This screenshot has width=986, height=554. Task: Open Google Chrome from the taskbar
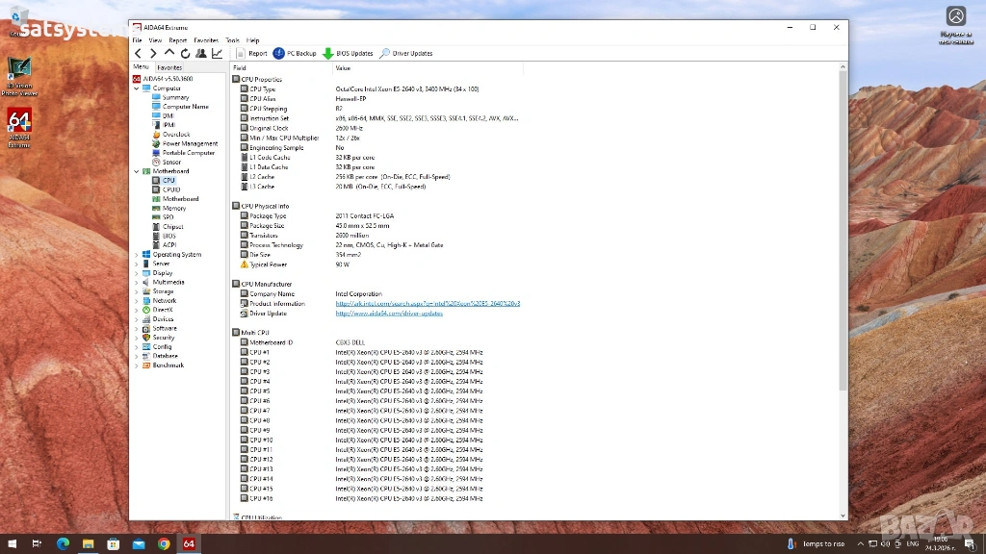click(164, 544)
